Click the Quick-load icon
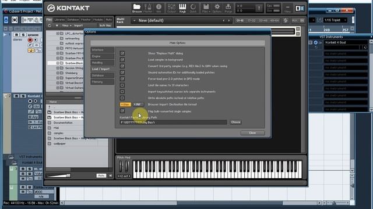 (x=193, y=8)
